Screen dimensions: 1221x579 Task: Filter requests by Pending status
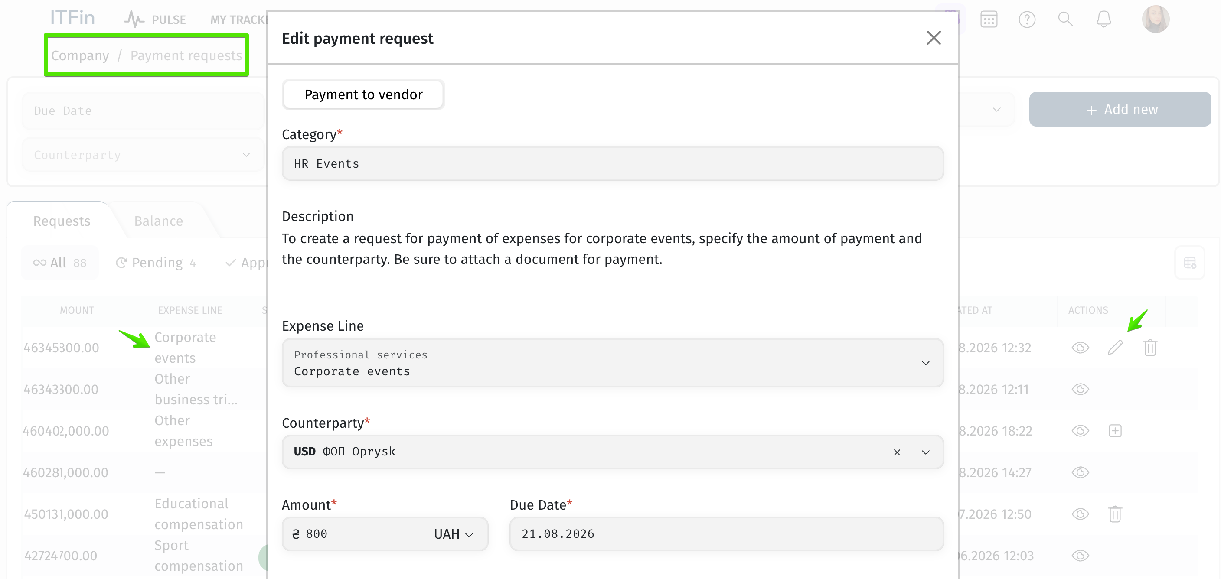point(156,263)
